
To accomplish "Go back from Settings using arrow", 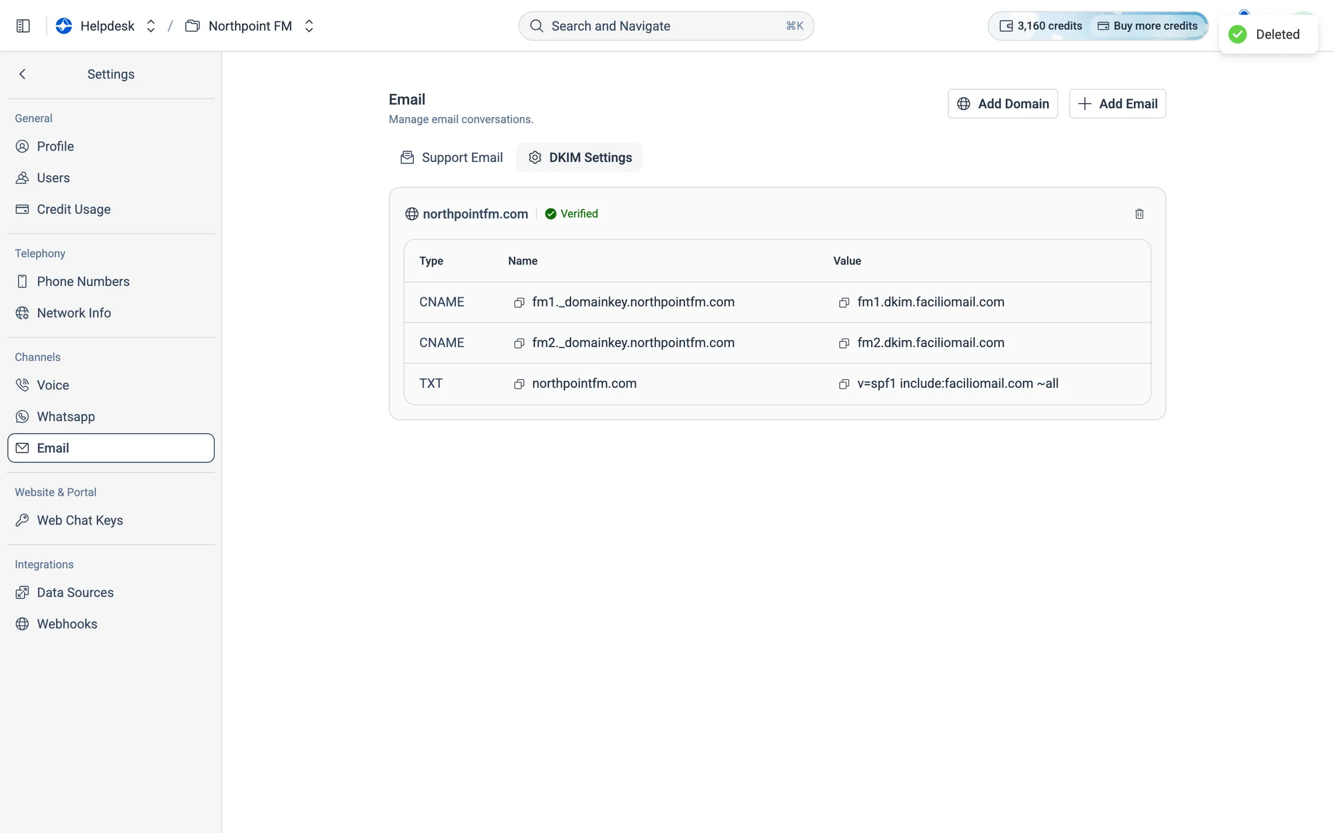I will tap(23, 74).
